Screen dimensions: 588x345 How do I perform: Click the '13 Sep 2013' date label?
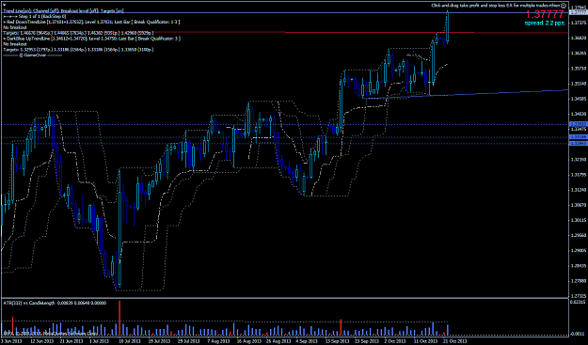pos(337,341)
